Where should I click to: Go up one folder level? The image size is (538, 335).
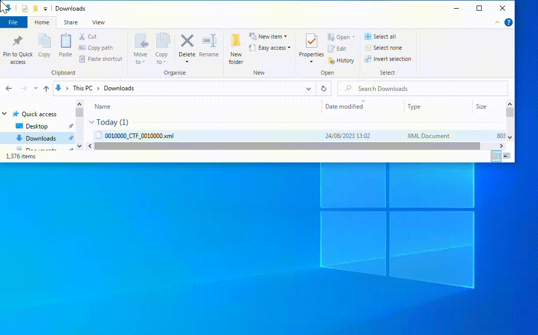pos(46,88)
